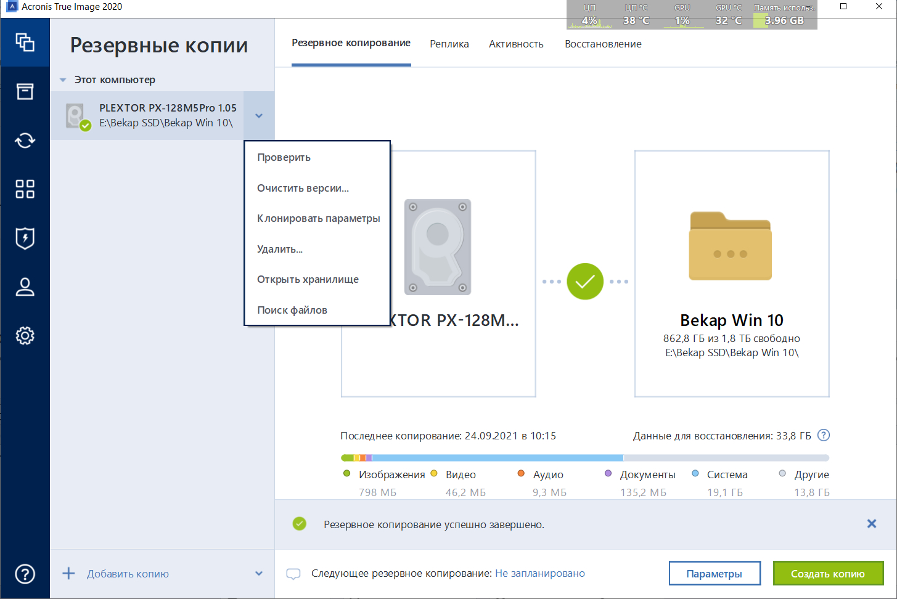This screenshot has height=599, width=897.
Task: Click the 'Резервные копии' heading
Action: point(159,46)
